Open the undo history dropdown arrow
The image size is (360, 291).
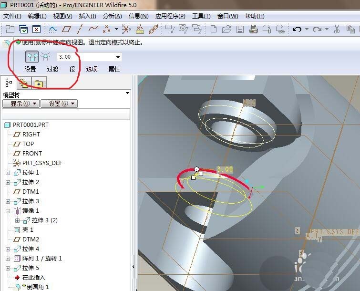pyautogui.click(x=307, y=29)
